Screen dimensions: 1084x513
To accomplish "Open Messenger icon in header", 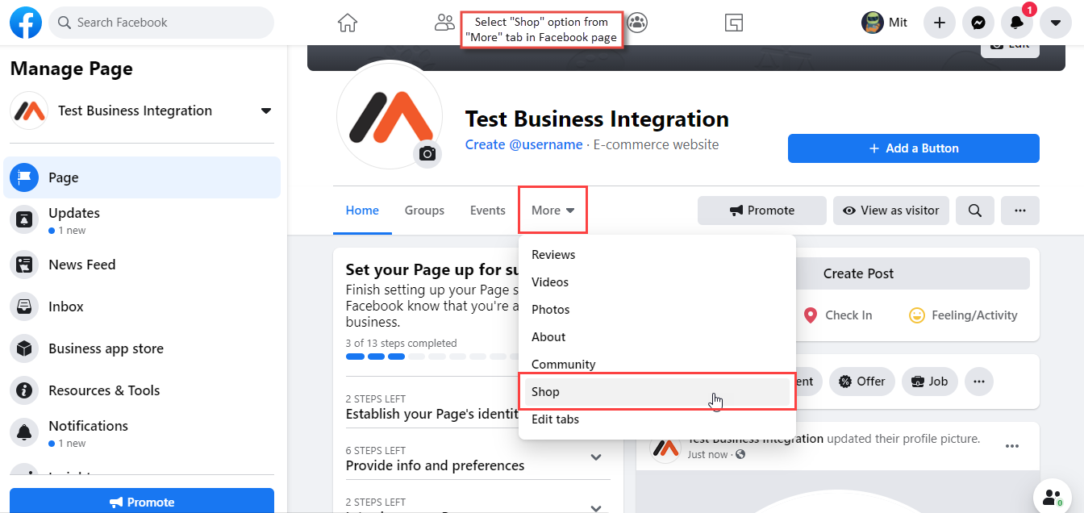I will [978, 23].
